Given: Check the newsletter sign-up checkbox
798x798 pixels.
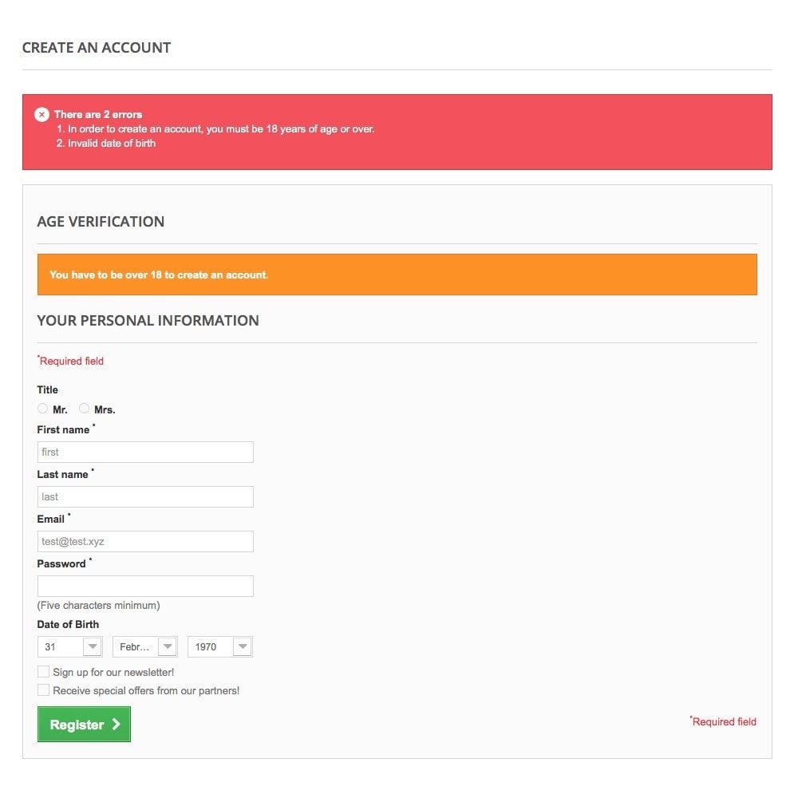Looking at the screenshot, I should (43, 672).
